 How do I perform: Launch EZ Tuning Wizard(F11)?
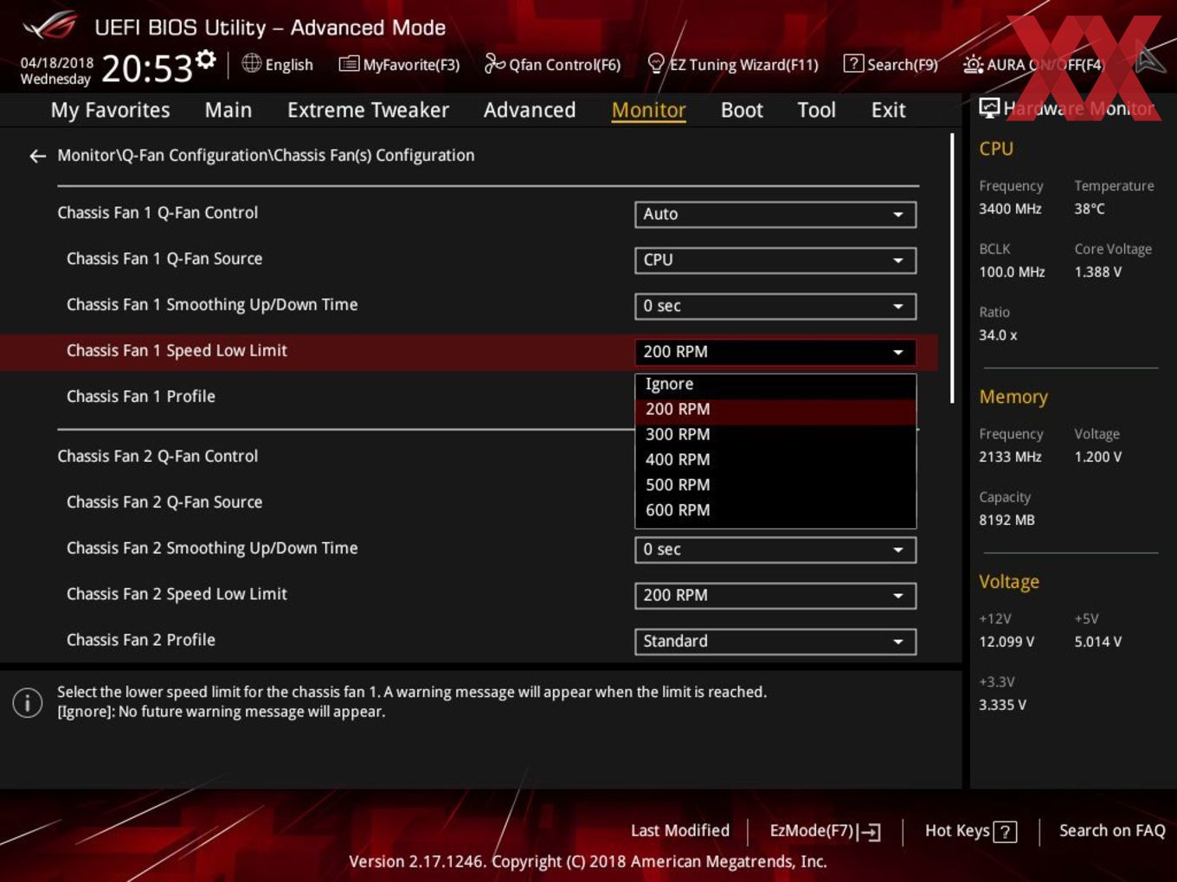click(732, 64)
